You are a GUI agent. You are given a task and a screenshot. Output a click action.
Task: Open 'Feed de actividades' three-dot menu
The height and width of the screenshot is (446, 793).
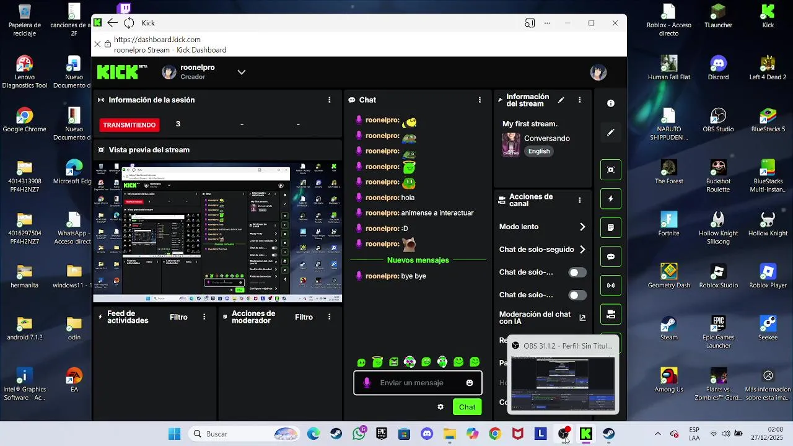pos(204,317)
